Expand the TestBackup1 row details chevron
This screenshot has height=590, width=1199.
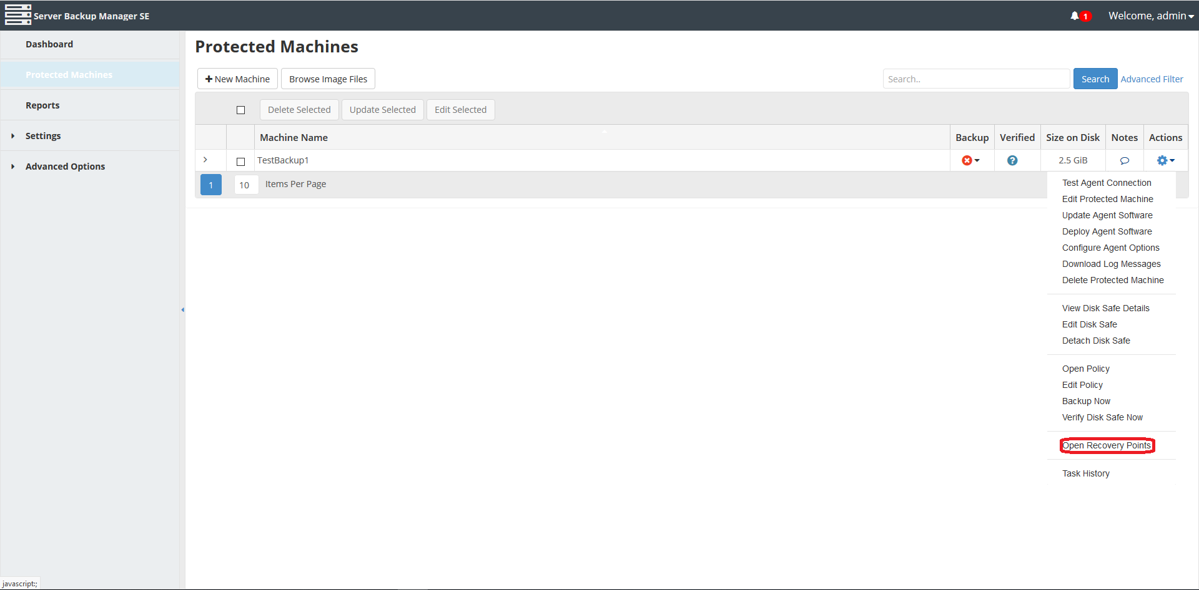[x=205, y=160]
